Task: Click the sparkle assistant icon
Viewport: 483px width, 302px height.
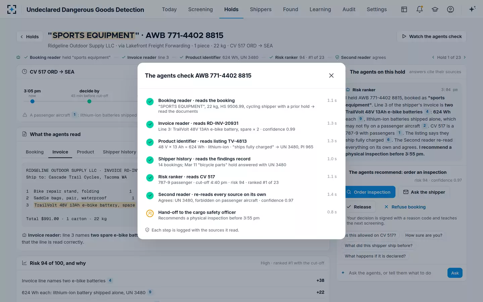Action: pyautogui.click(x=472, y=9)
